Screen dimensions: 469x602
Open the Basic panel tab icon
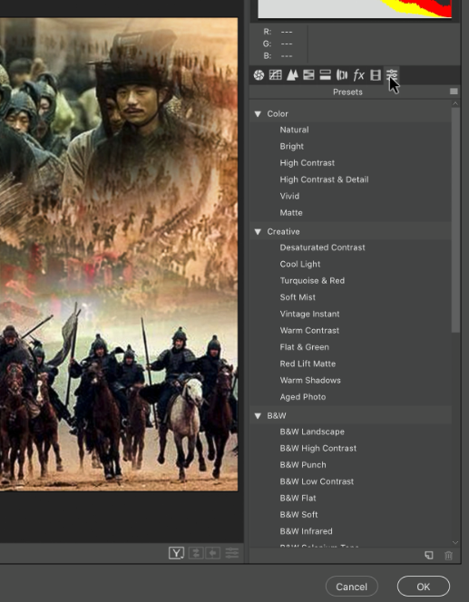pyautogui.click(x=259, y=75)
